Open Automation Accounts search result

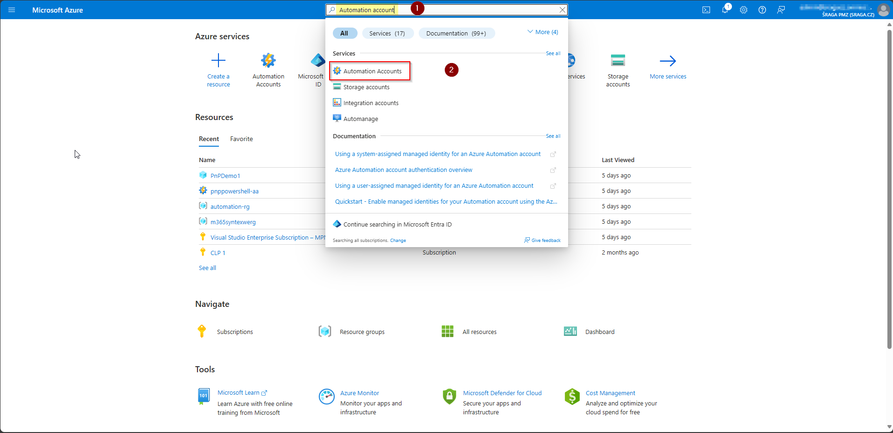coord(370,71)
